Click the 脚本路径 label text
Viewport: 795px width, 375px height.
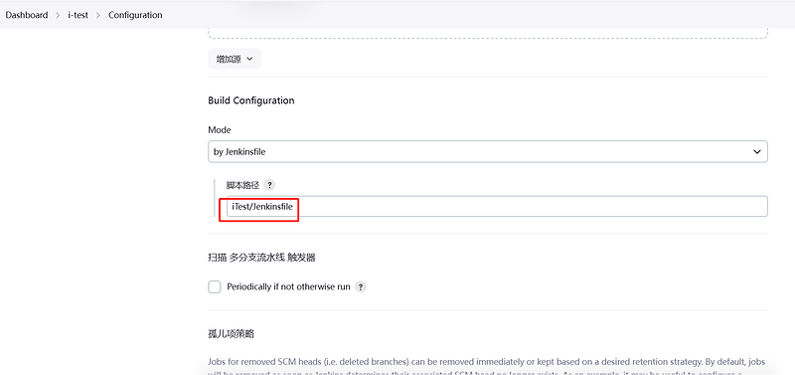coord(242,185)
